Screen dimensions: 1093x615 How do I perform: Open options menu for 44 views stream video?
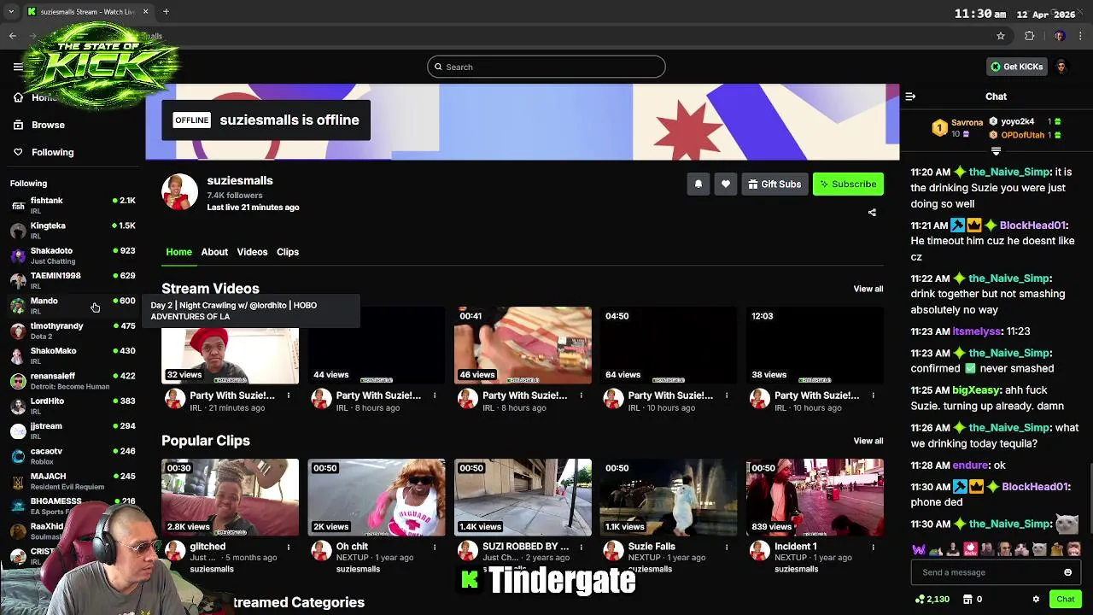click(x=435, y=395)
